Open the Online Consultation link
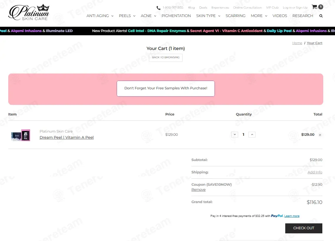This screenshot has width=335, height=241. pyautogui.click(x=247, y=7)
